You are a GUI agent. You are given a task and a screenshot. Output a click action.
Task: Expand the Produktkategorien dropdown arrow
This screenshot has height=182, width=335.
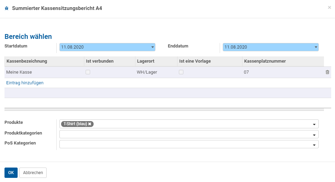tap(314, 135)
